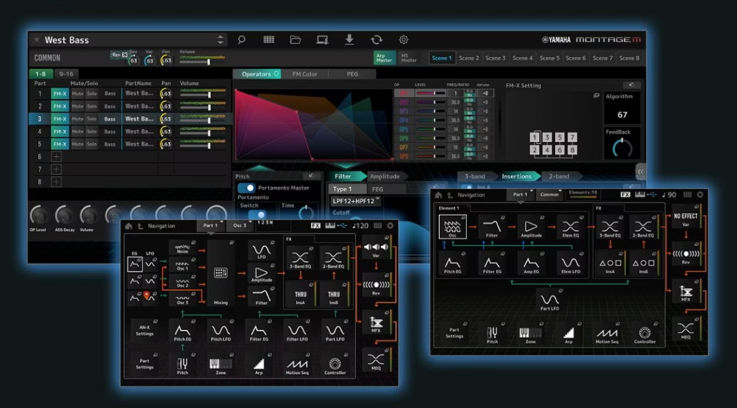Image resolution: width=737 pixels, height=408 pixels.
Task: Solo part 2 in the part list
Action: [x=91, y=106]
